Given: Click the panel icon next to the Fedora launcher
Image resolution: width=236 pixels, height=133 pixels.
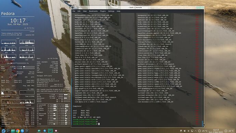Looking at the screenshot, I should pyautogui.click(x=8, y=131).
